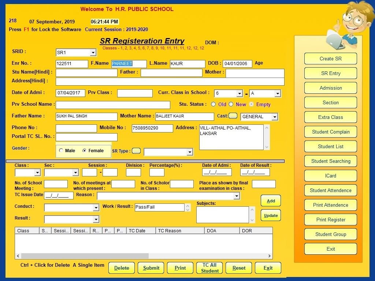Expand the Cast dropdown showing GENERAL
375x281 pixels.
[275, 117]
